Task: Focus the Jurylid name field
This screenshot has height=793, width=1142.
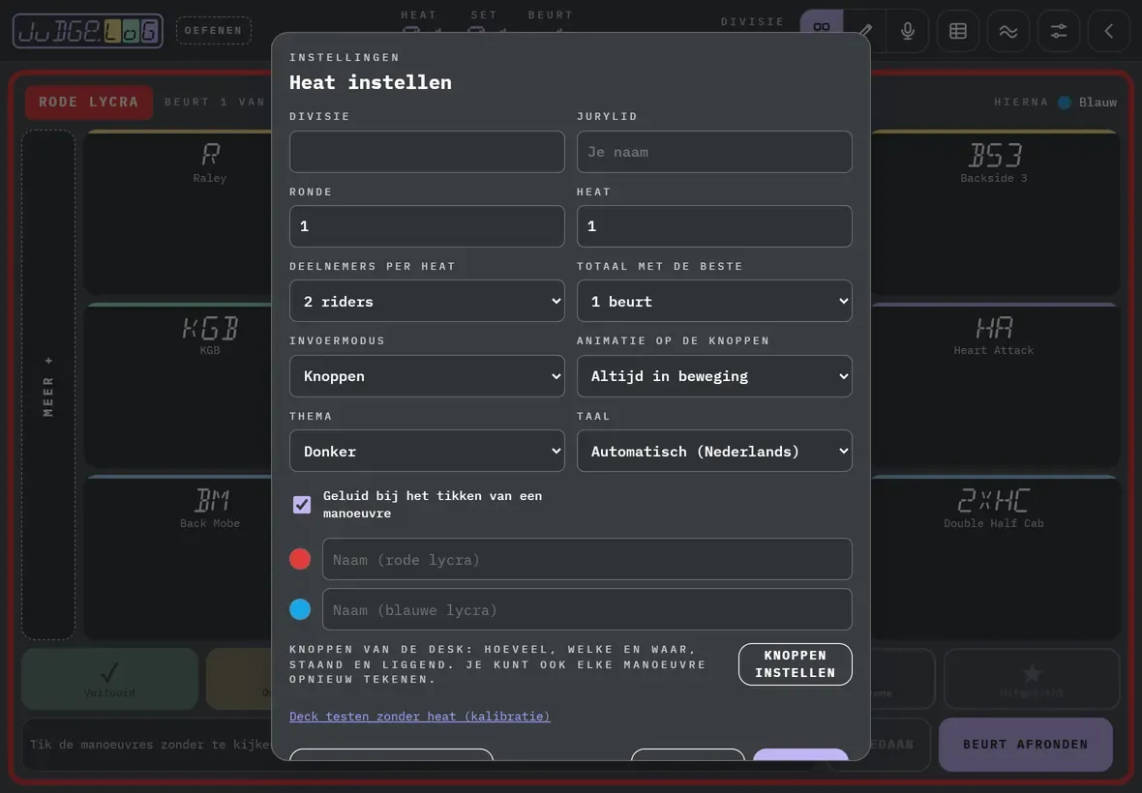Action: click(x=714, y=151)
